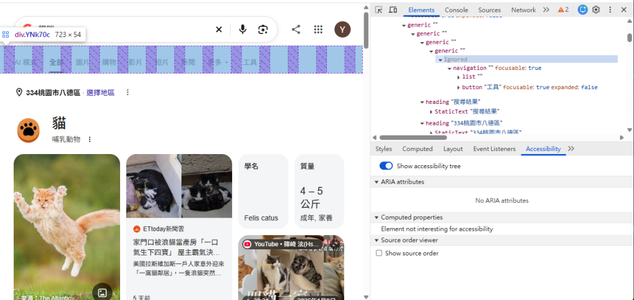Click the image icon on the jumping cat photo
Screen dimensions: 634x300
click(103, 293)
